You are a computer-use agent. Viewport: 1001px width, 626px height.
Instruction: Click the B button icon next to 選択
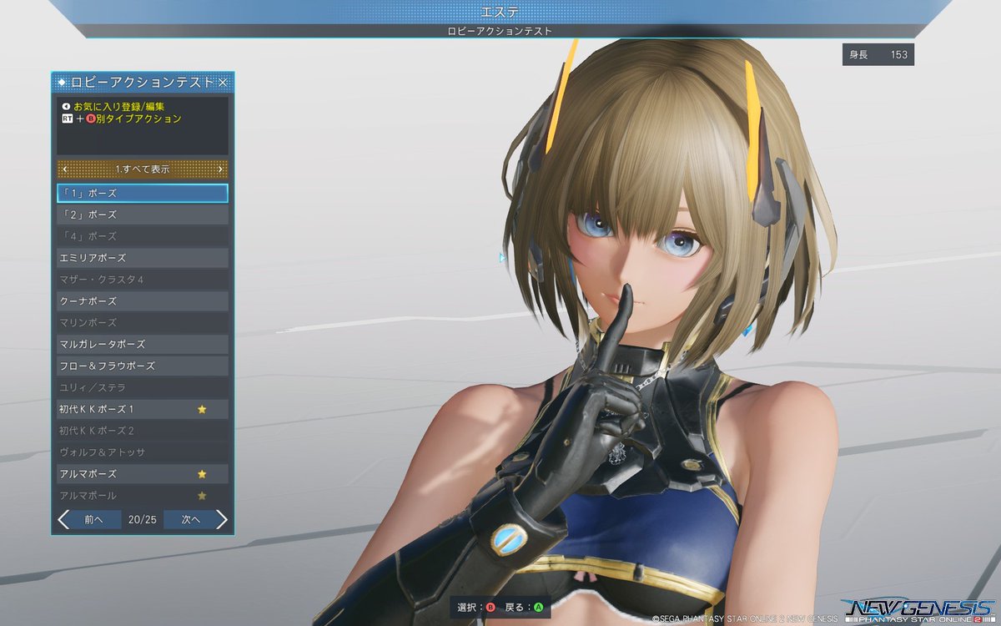pos(490,607)
